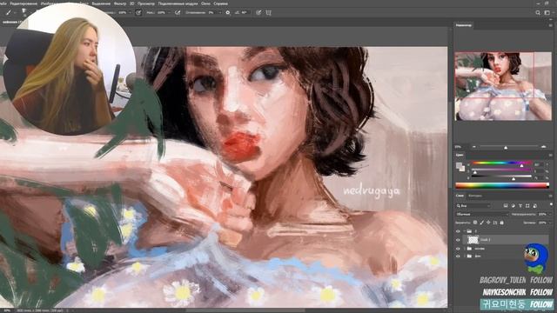The image size is (557, 313).
Task: Lock image pixels brush icon
Action: tap(481, 223)
